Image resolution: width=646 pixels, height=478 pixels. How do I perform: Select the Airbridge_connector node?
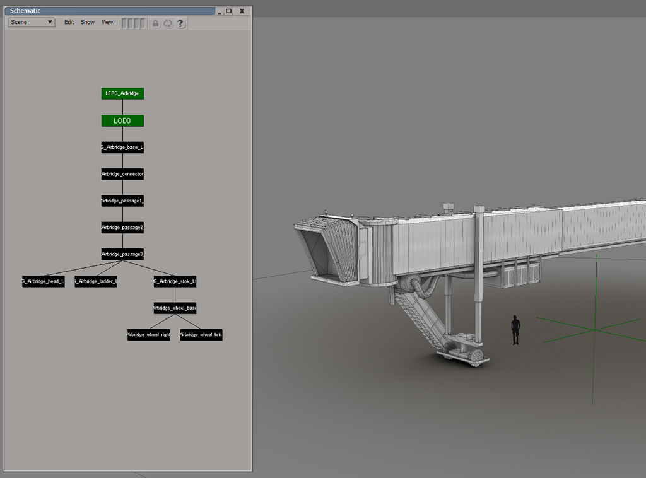pos(122,174)
